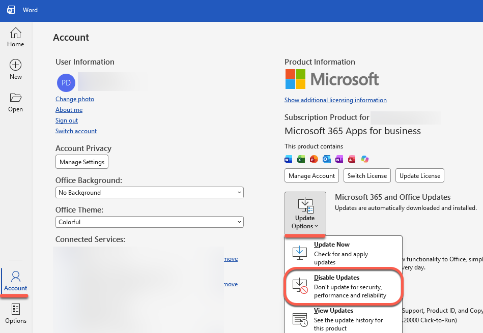Click the OneNote product icon
This screenshot has width=483, height=333.
coord(339,159)
